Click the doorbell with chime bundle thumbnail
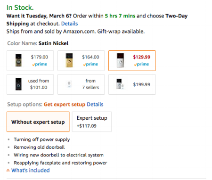 coord(120,84)
